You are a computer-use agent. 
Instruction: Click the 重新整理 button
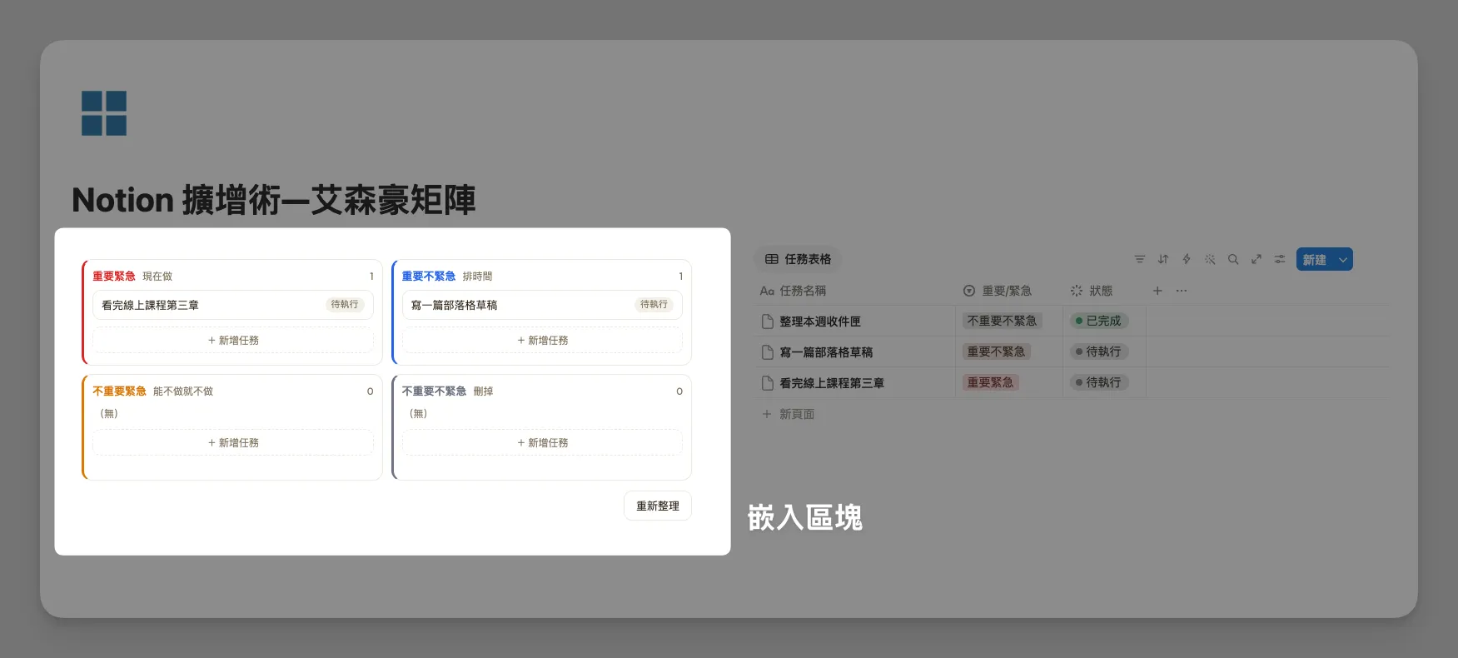pos(657,506)
